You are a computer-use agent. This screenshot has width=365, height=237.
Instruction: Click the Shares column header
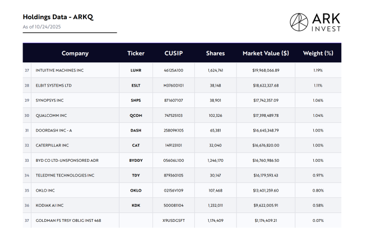tap(215, 53)
